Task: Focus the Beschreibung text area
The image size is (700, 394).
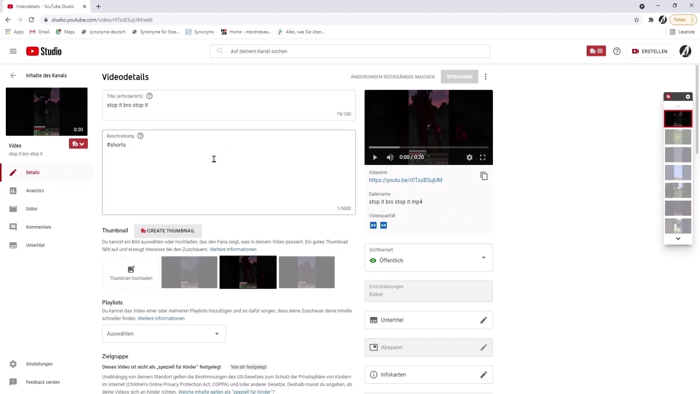Action: tap(229, 172)
